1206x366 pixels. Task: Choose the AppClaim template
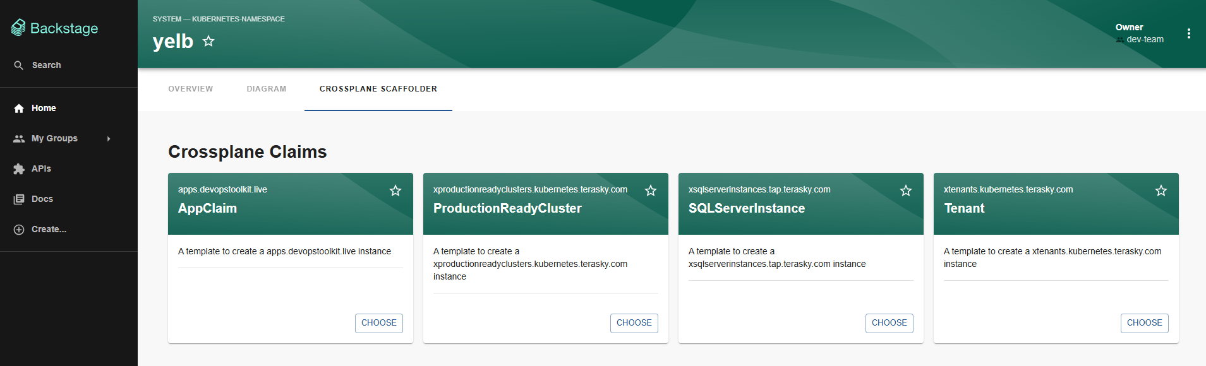(x=379, y=323)
